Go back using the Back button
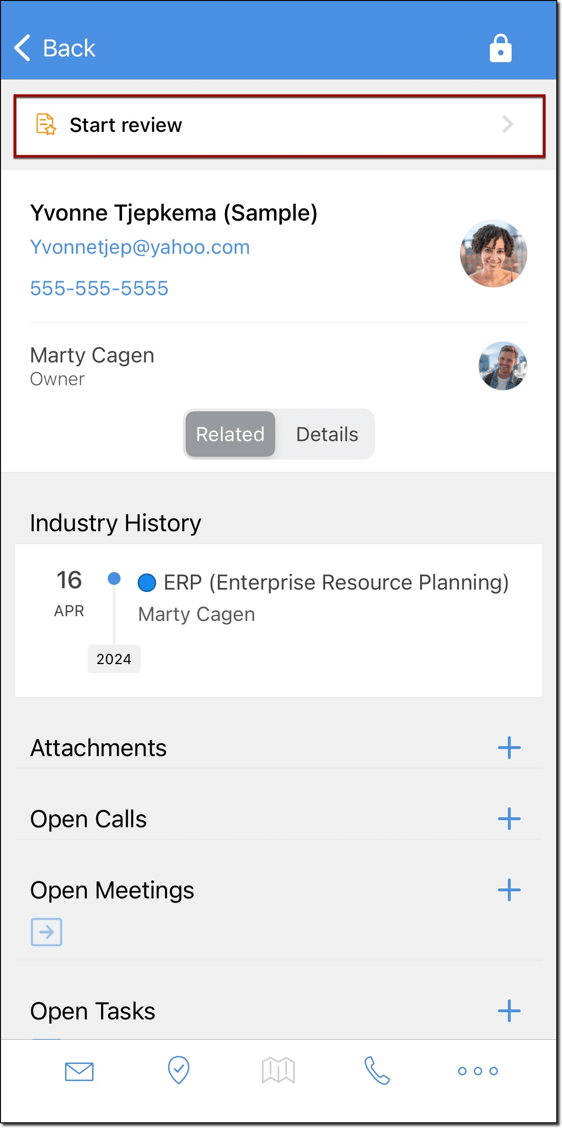The image size is (562, 1128). tap(55, 48)
